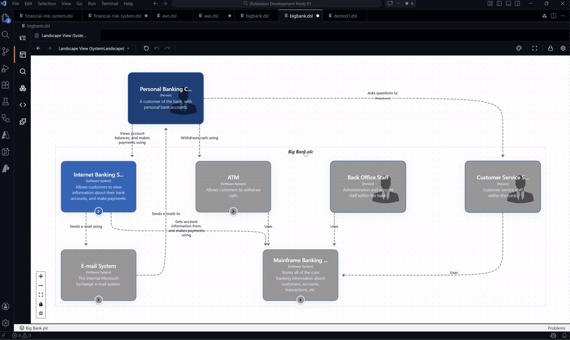
Task: Open the Search view in activity bar
Action: (x=6, y=35)
